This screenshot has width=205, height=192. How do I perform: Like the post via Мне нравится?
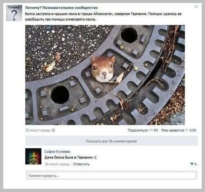(173, 130)
